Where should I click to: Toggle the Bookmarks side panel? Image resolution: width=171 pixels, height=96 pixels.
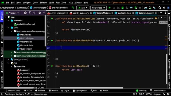(2, 67)
